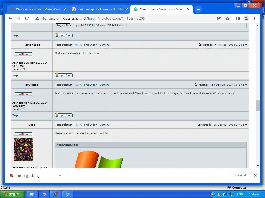Open RdManebog's profile button
The image size is (265, 198).
point(64,75)
